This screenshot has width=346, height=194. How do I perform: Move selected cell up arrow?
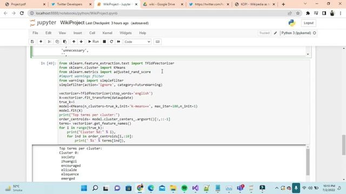pyautogui.click(x=74, y=41)
